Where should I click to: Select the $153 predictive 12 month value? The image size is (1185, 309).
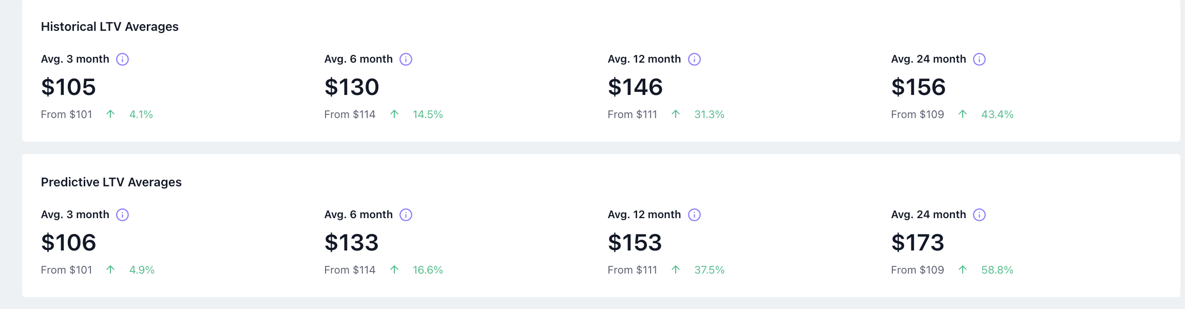[635, 243]
